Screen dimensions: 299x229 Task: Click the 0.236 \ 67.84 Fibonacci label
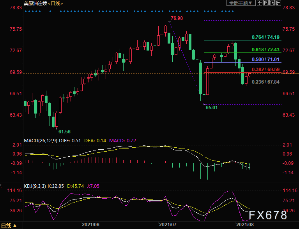pyautogui.click(x=266, y=82)
